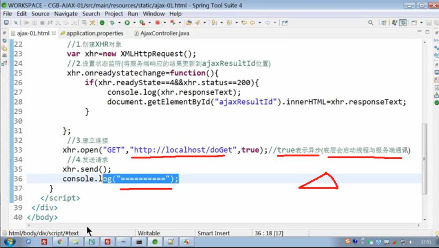The image size is (439, 248).
Task: Click the Chrome icon on the Windows taskbar
Action: [60, 242]
